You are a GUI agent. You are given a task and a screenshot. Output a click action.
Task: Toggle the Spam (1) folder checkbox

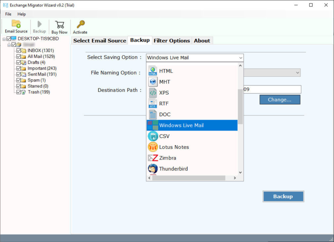pos(18,80)
